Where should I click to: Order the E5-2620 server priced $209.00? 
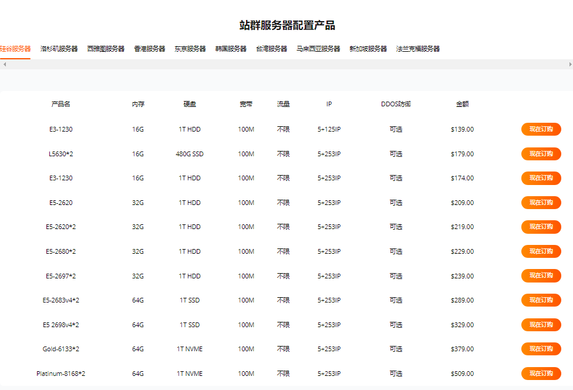click(x=541, y=203)
